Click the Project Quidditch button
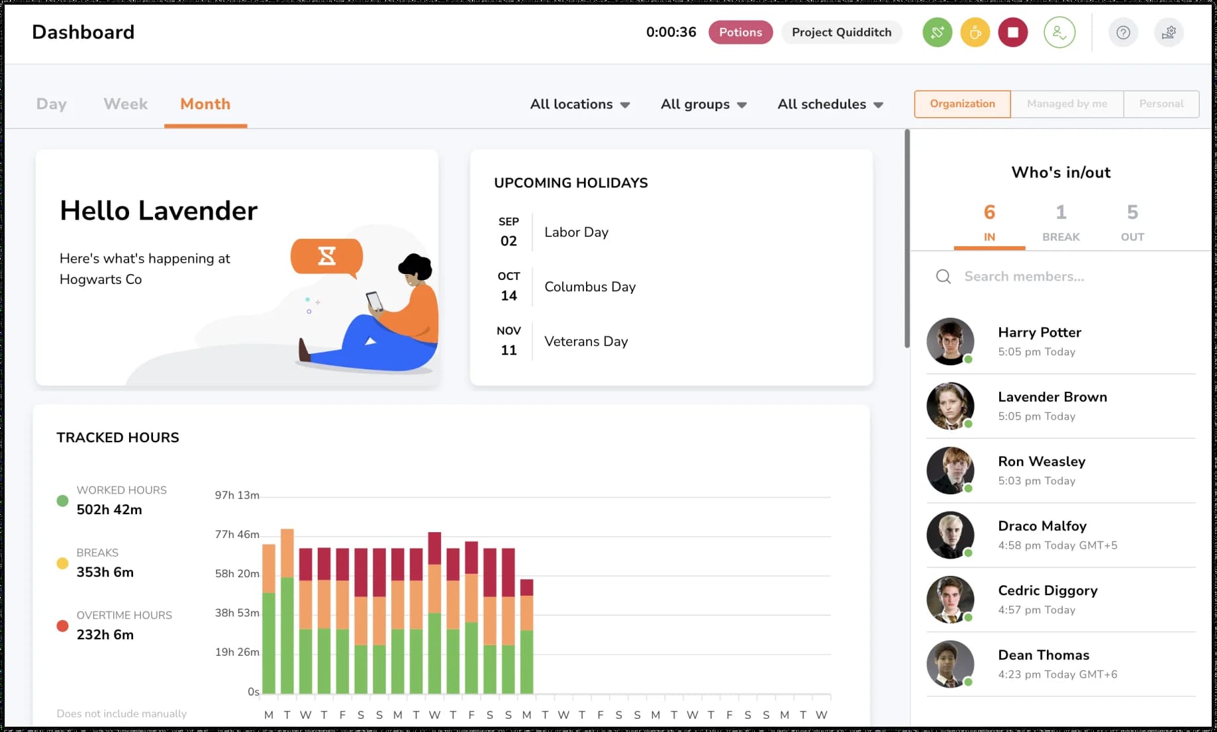The width and height of the screenshot is (1217, 732). (842, 32)
